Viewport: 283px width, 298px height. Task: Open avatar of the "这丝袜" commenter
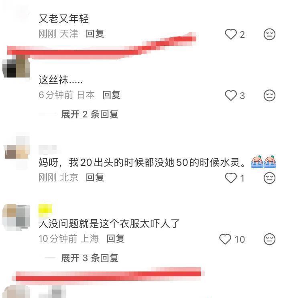(16, 66)
